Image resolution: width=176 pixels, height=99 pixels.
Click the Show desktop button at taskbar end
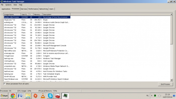click(x=174, y=96)
